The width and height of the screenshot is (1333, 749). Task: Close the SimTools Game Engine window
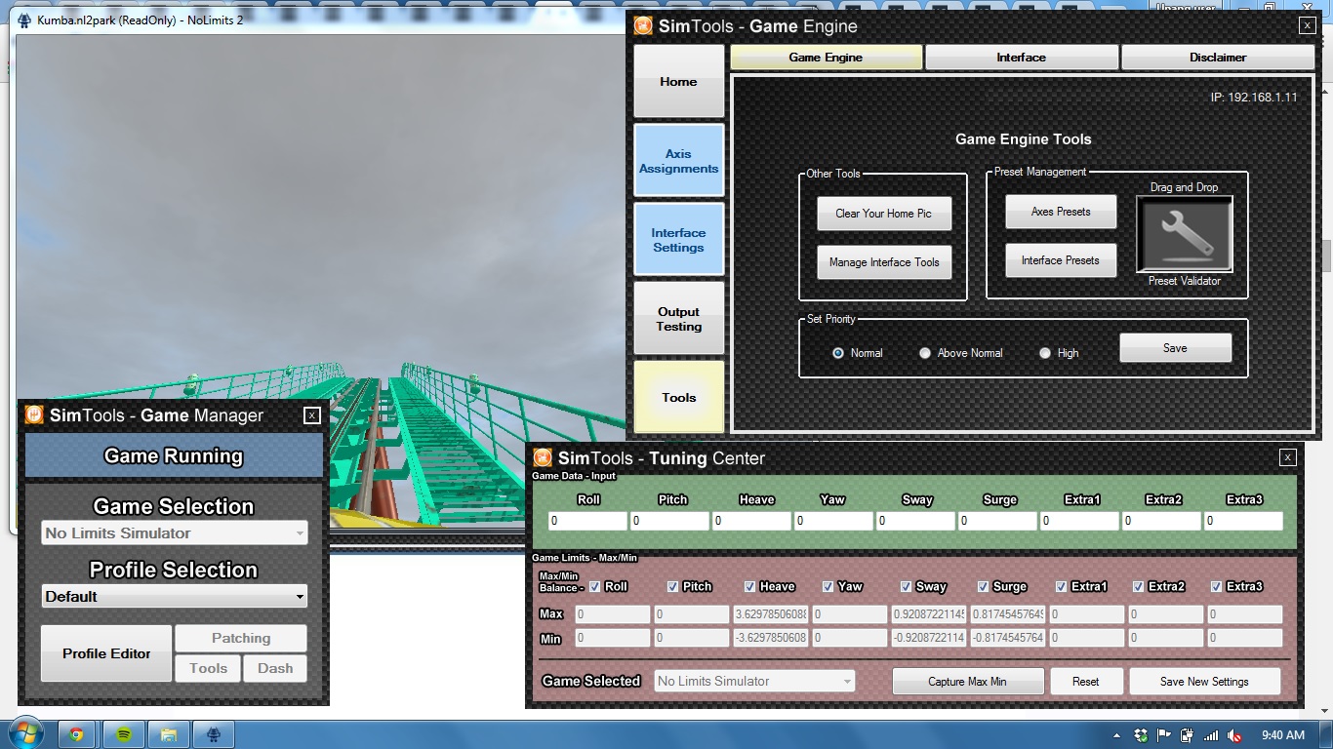[1308, 26]
